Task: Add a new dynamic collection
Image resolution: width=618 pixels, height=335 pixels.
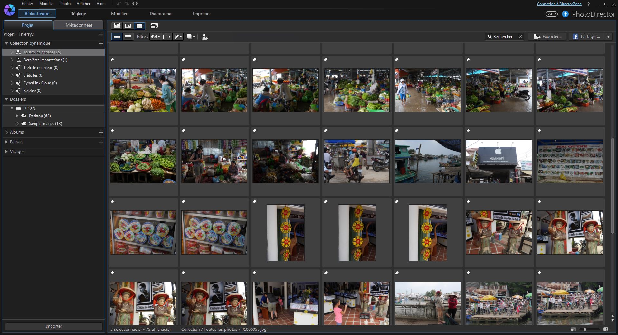Action: (101, 43)
